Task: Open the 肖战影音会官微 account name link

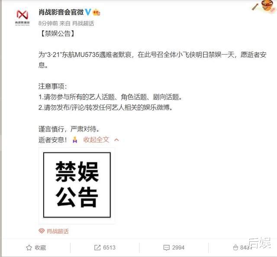Action: pos(61,12)
